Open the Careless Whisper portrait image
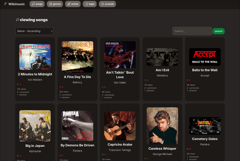 [162, 126]
